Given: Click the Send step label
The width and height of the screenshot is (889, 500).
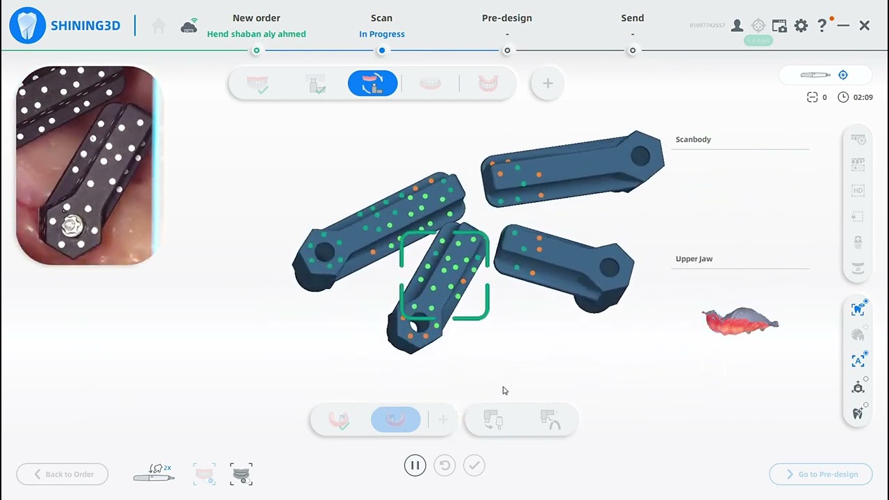Looking at the screenshot, I should pyautogui.click(x=633, y=18).
